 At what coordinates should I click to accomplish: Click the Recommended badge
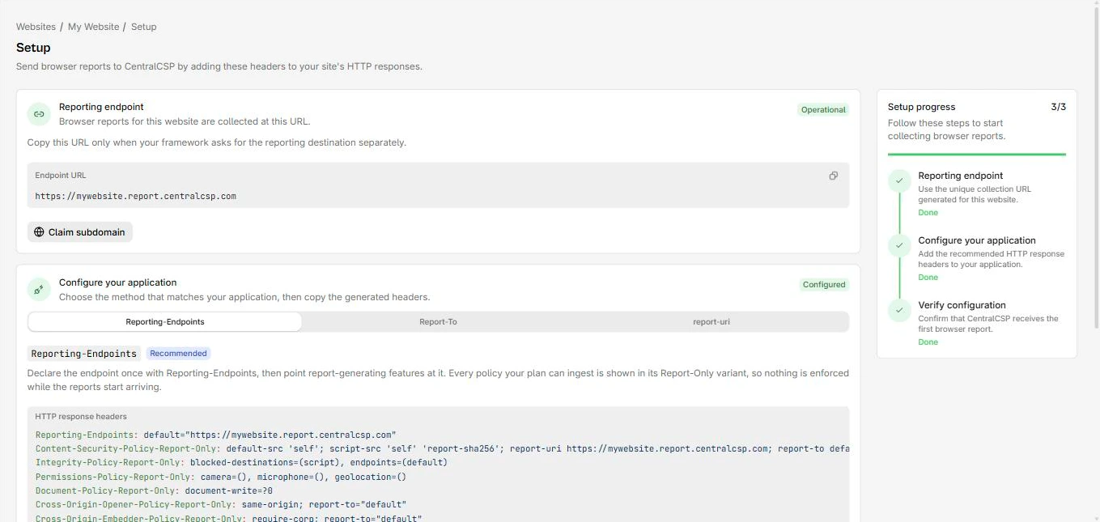click(178, 354)
